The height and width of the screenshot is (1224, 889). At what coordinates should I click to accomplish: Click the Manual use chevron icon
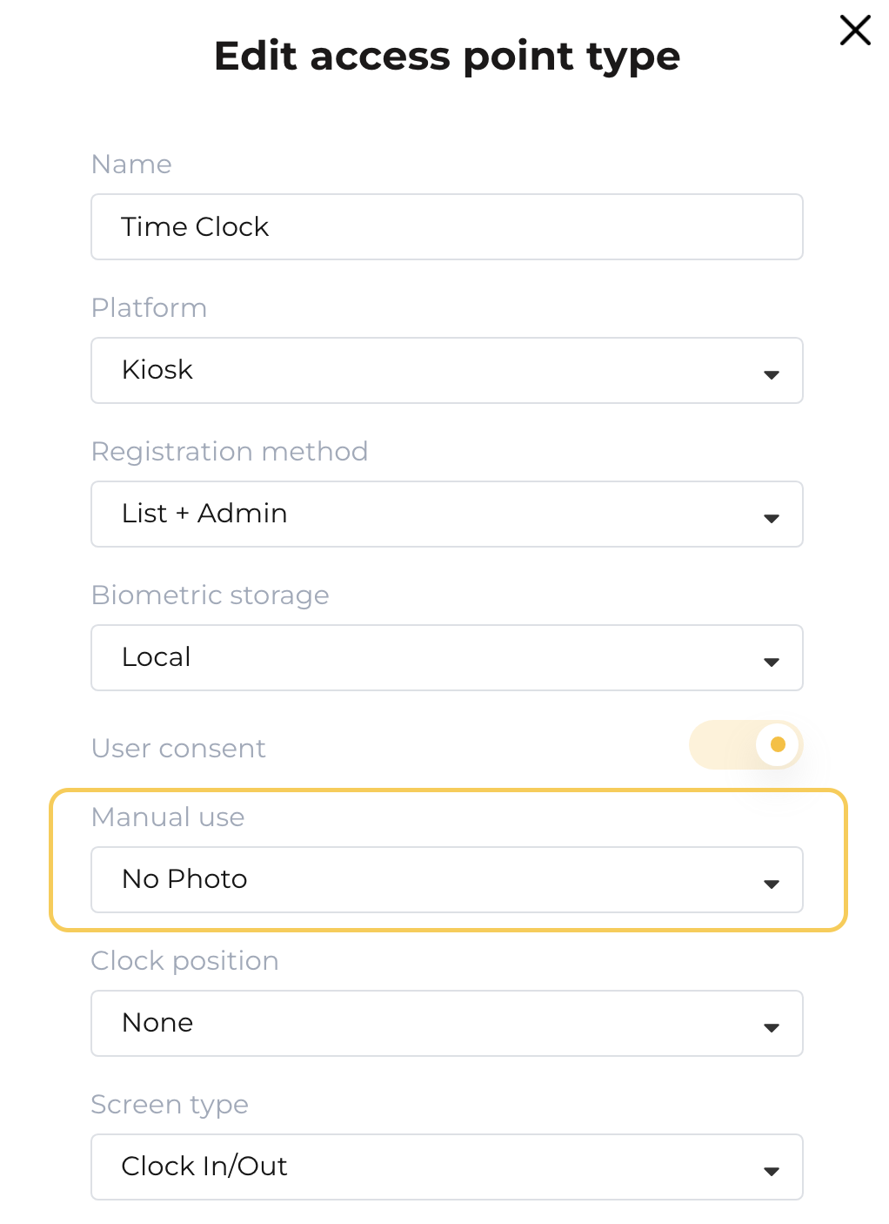771,884
